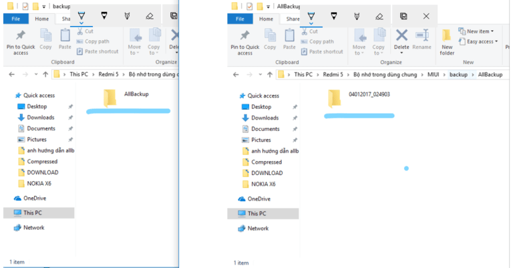This screenshot has height=268, width=513.
Task: Open OneDrive in the right window's sidebar
Action: pos(254,198)
